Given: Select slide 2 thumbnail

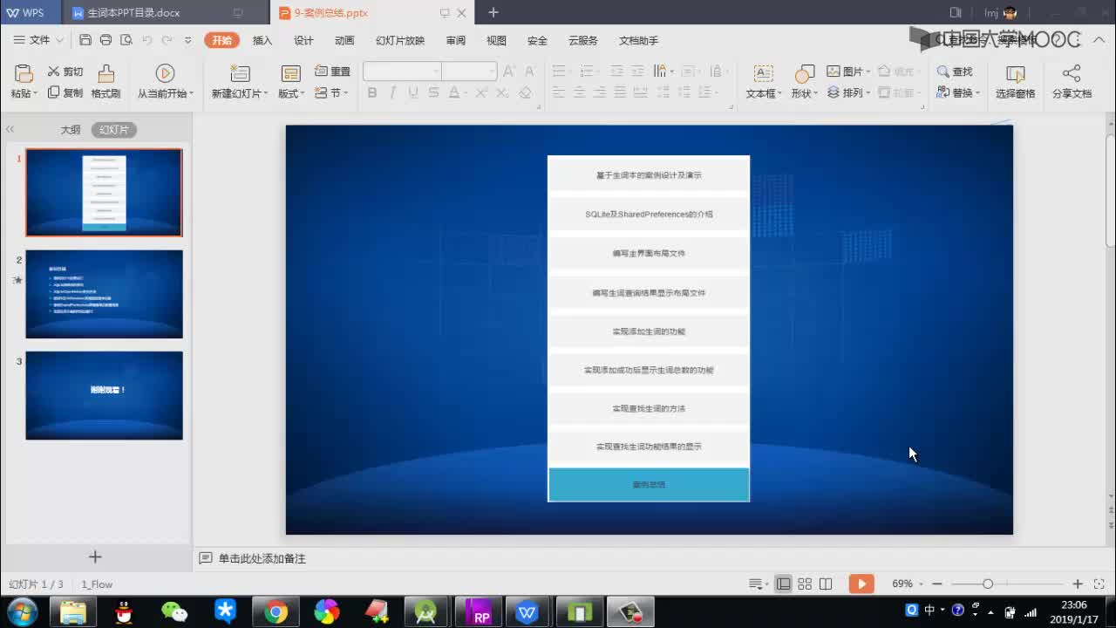Looking at the screenshot, I should coord(104,294).
